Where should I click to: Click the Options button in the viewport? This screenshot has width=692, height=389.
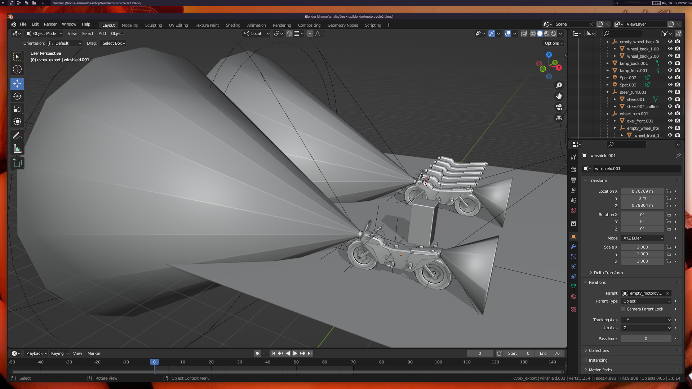(554, 43)
